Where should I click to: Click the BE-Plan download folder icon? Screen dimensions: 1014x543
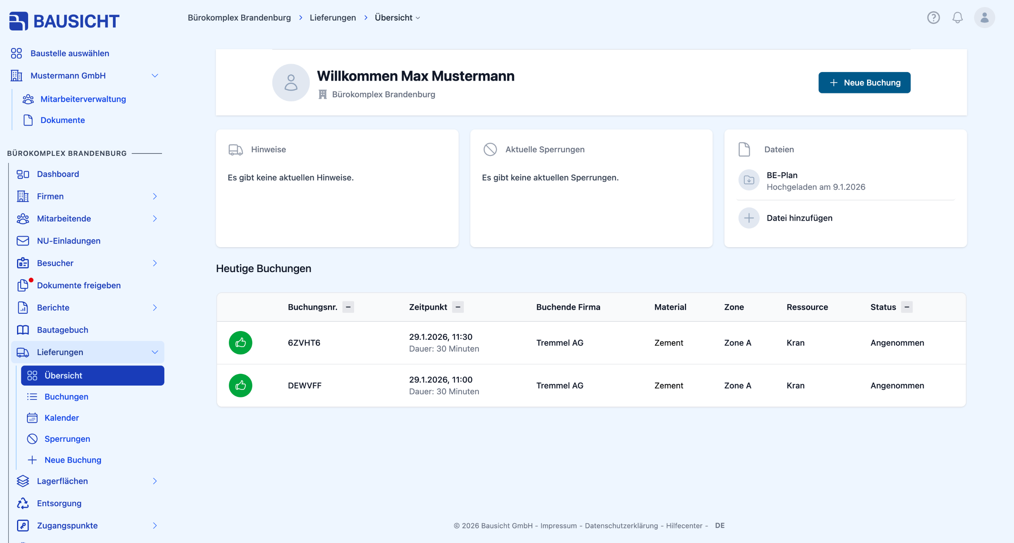(749, 180)
